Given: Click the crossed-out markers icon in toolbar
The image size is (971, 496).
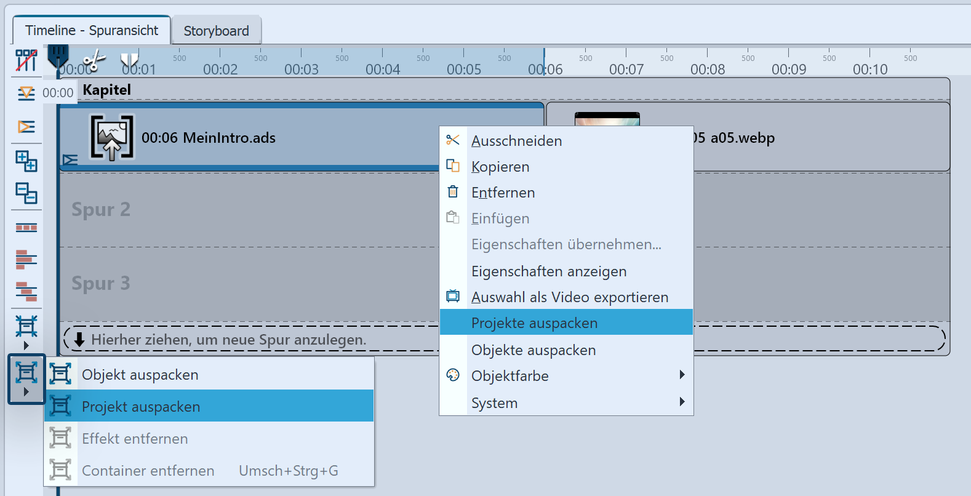Looking at the screenshot, I should [x=26, y=60].
